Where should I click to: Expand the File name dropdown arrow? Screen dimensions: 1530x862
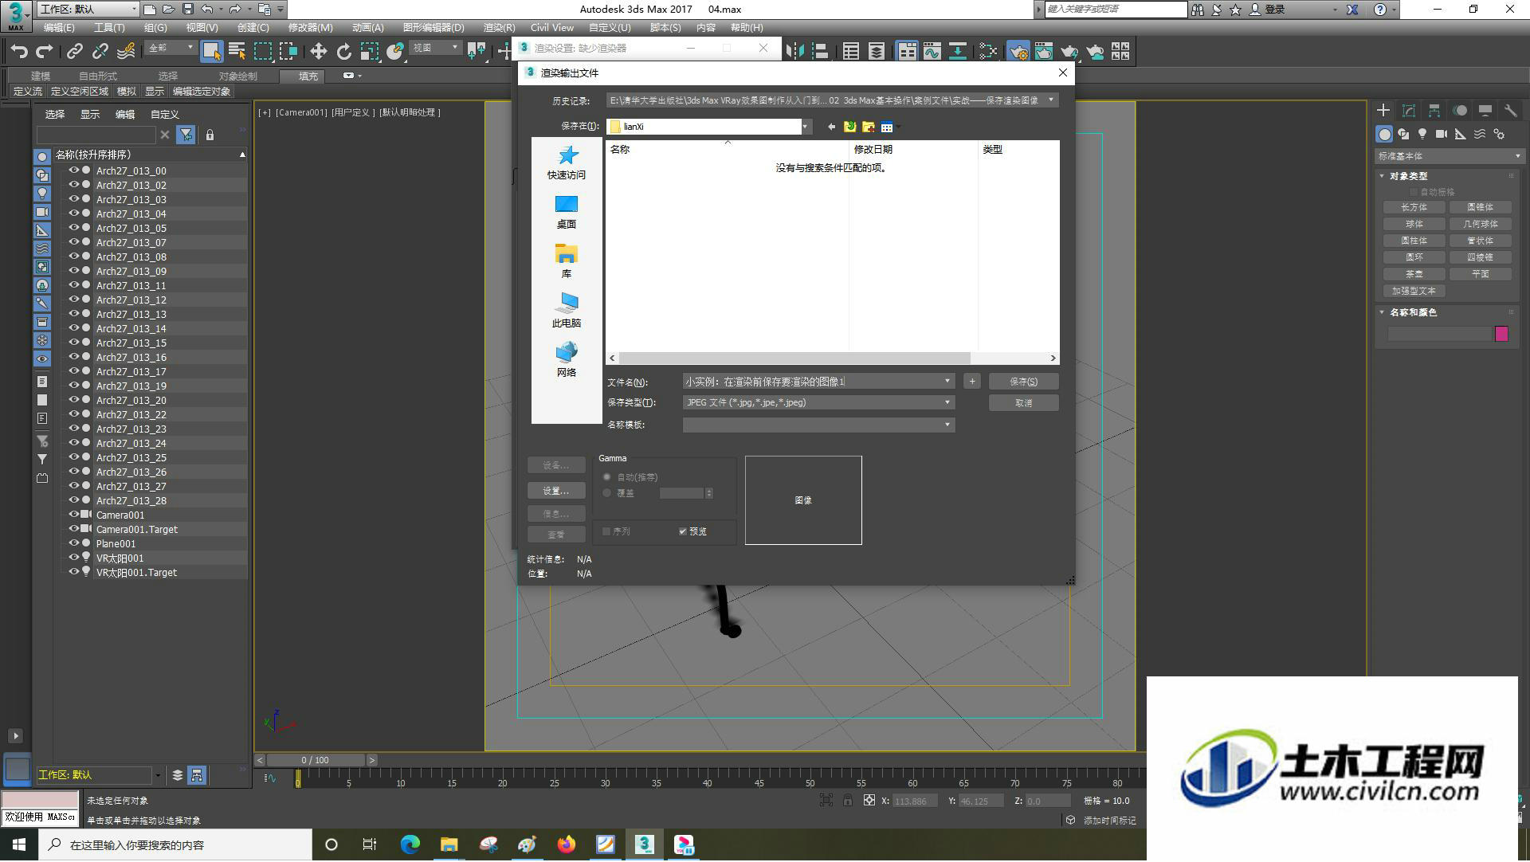(x=947, y=382)
